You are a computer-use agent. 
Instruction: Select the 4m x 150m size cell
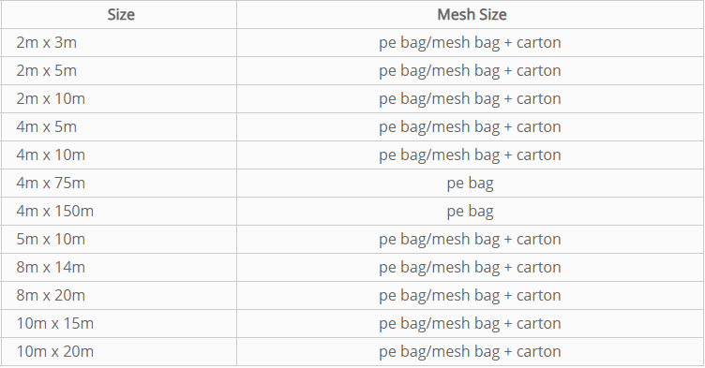pos(119,212)
